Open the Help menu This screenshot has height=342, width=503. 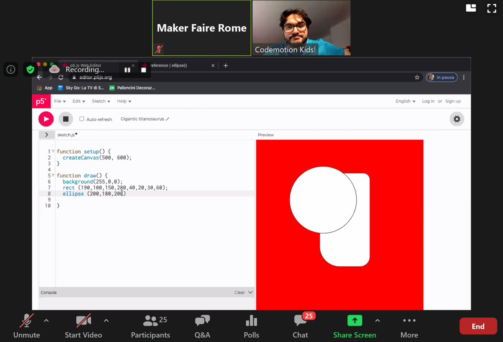[124, 101]
